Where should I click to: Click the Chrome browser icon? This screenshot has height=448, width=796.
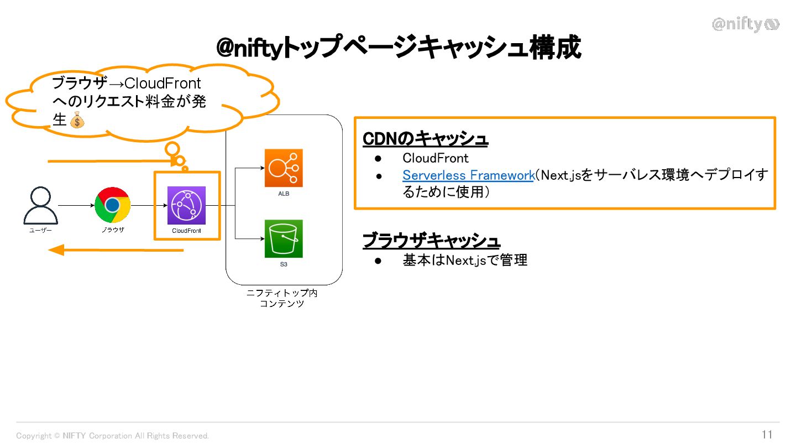[x=113, y=205]
